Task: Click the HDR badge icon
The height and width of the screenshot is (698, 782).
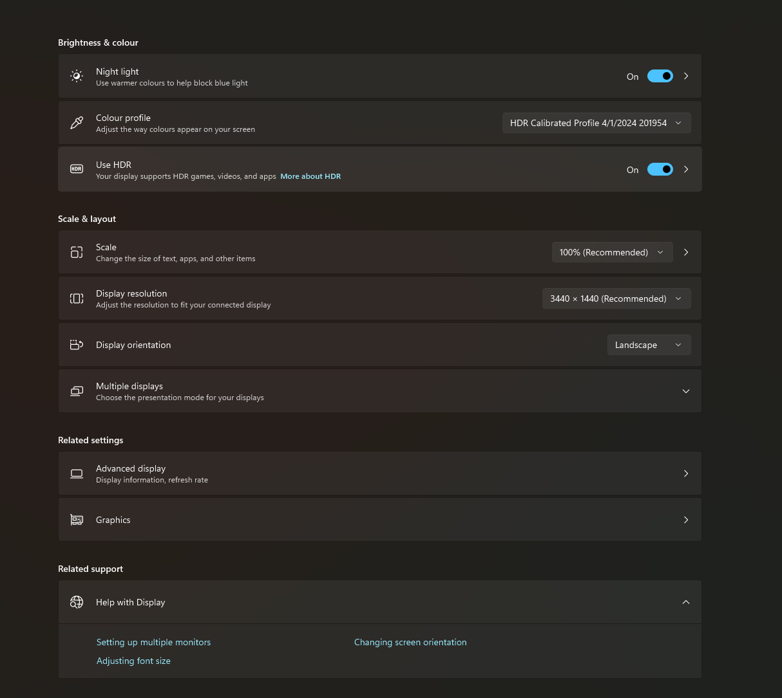Action: (77, 169)
